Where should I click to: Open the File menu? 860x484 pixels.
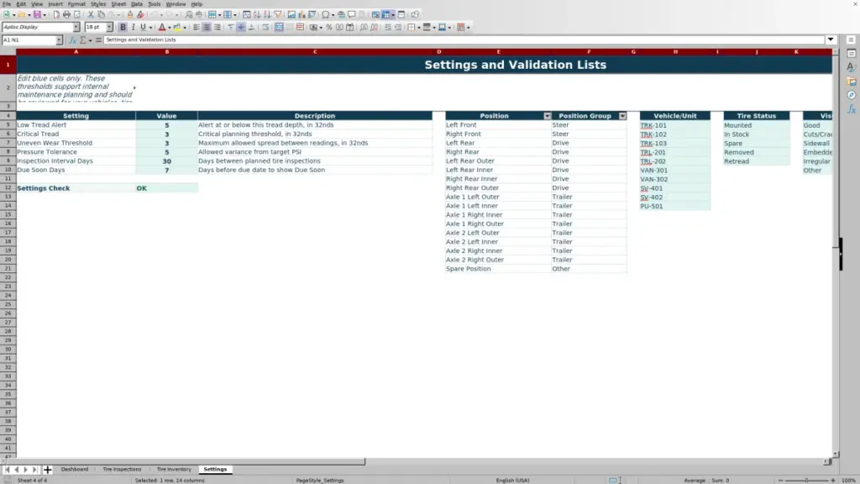coord(7,4)
